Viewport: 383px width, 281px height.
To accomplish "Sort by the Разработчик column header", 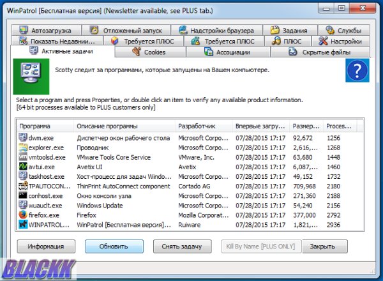I will (x=204, y=126).
